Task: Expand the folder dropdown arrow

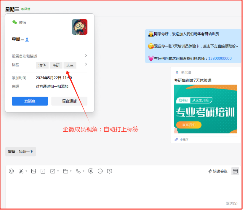Action: (71, 171)
